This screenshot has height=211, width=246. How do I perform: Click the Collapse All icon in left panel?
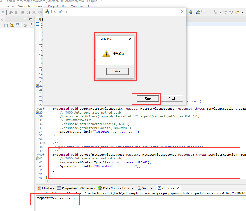pos(6,26)
